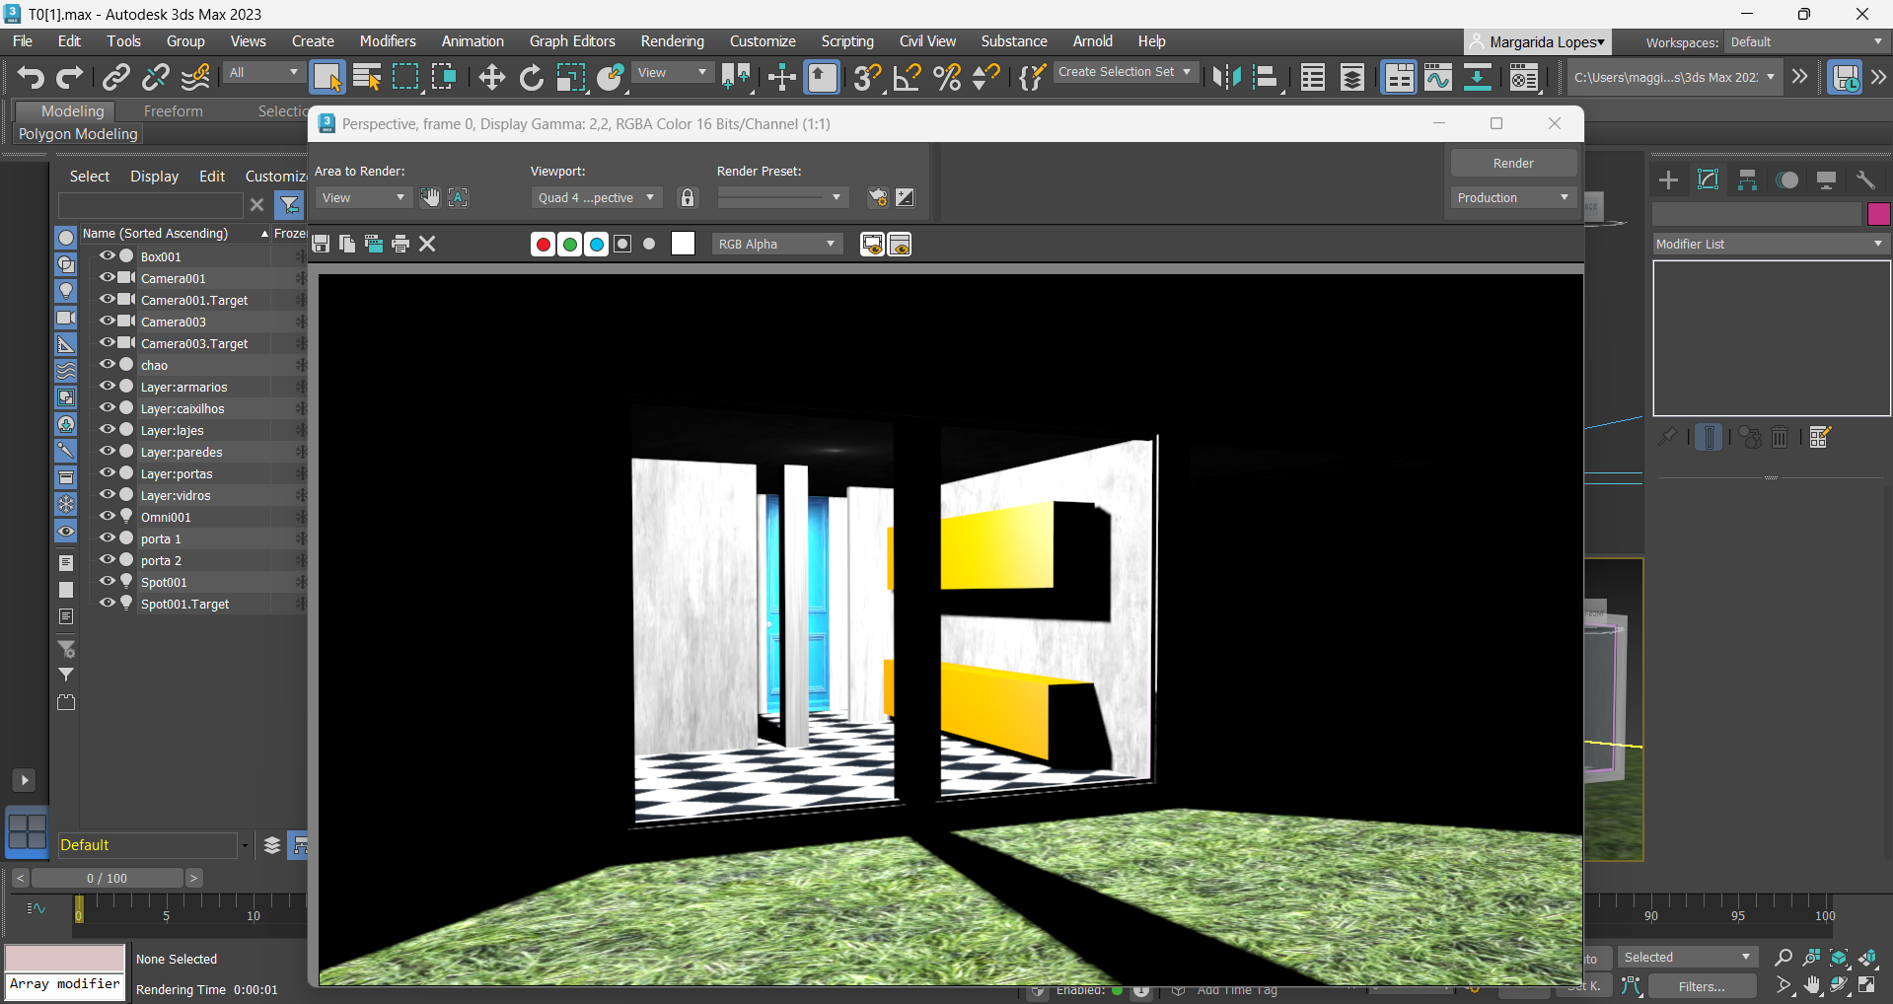1893x1004 pixels.
Task: Open the Production render mode dropdown
Action: 1512,197
